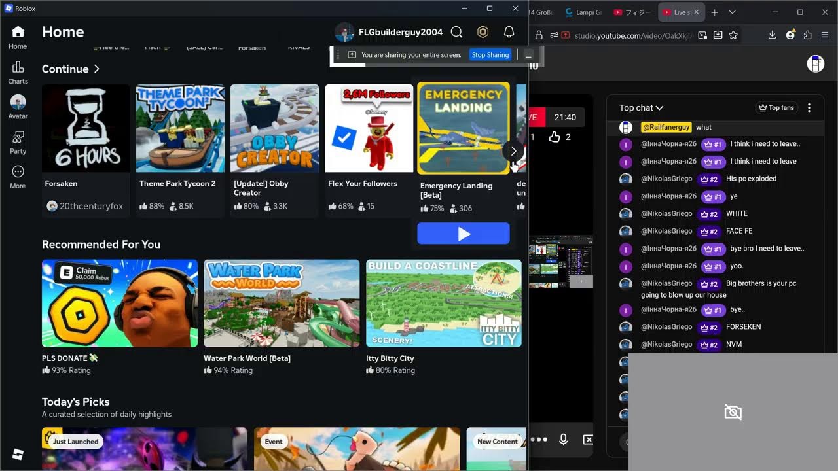Close the Live stream browser tab
Viewport: 838px width, 471px height.
[x=697, y=12]
